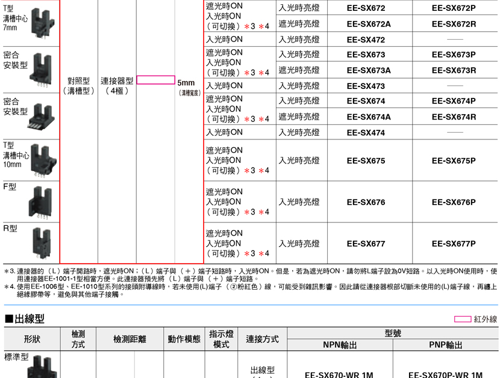Click the 對照型（溝槽型） cell
Image resolution: width=500 pixels, height=378 pixels.
(79, 86)
